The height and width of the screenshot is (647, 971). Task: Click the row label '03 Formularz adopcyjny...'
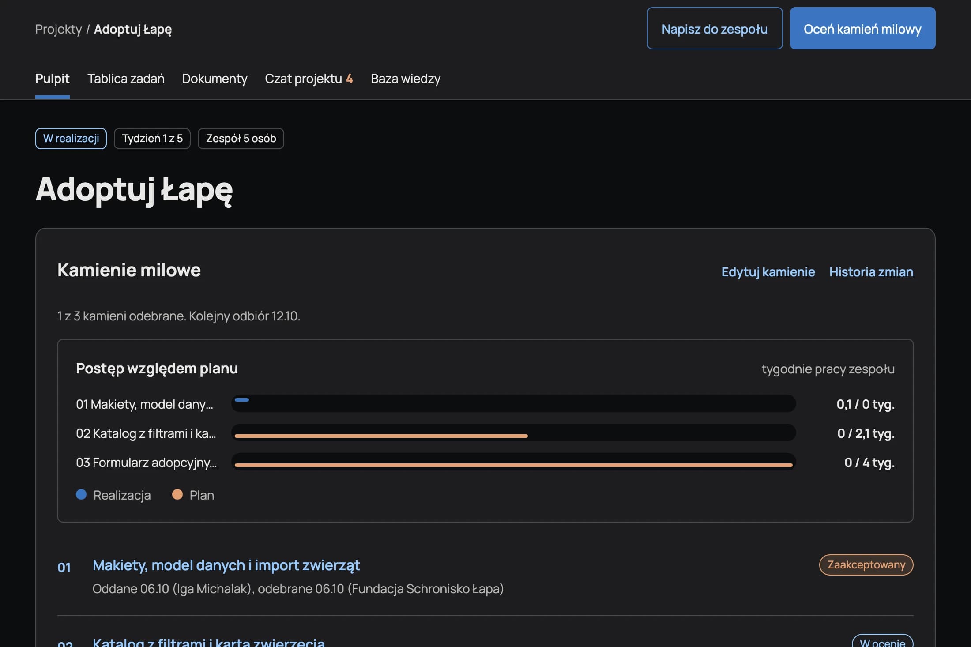click(x=146, y=463)
